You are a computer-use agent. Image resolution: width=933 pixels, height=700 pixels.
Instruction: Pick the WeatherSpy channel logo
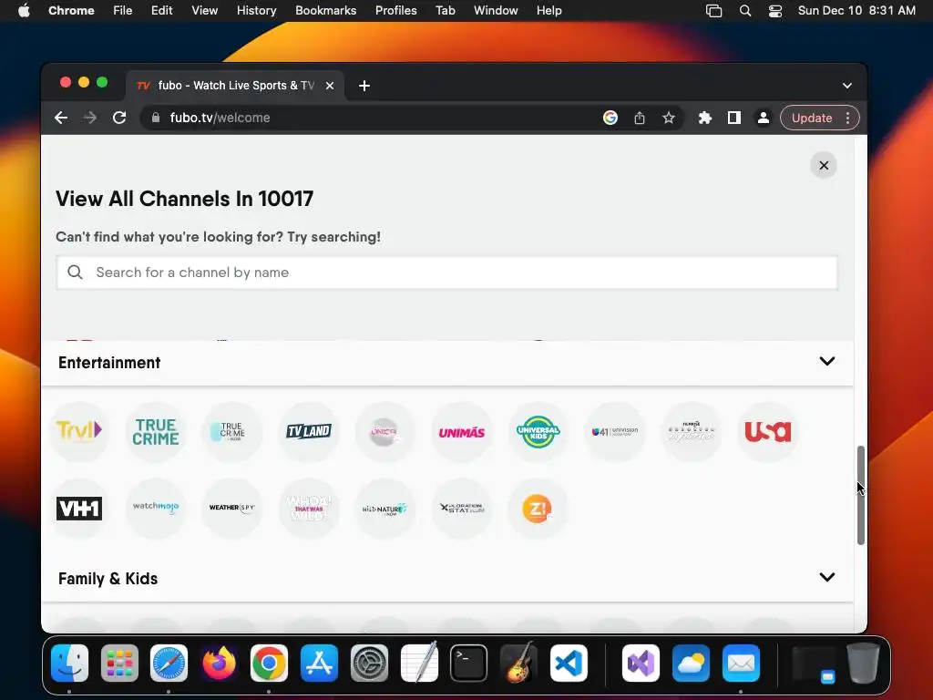[x=232, y=509]
